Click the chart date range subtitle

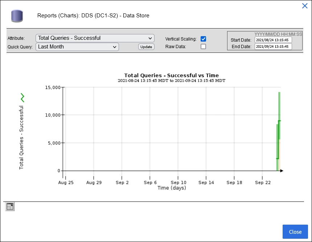[171, 81]
